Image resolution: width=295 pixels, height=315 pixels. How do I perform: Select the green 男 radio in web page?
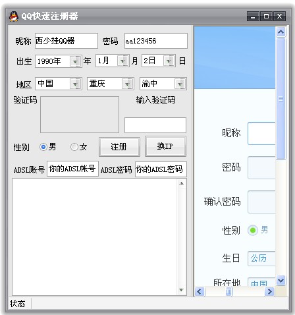coord(253,230)
